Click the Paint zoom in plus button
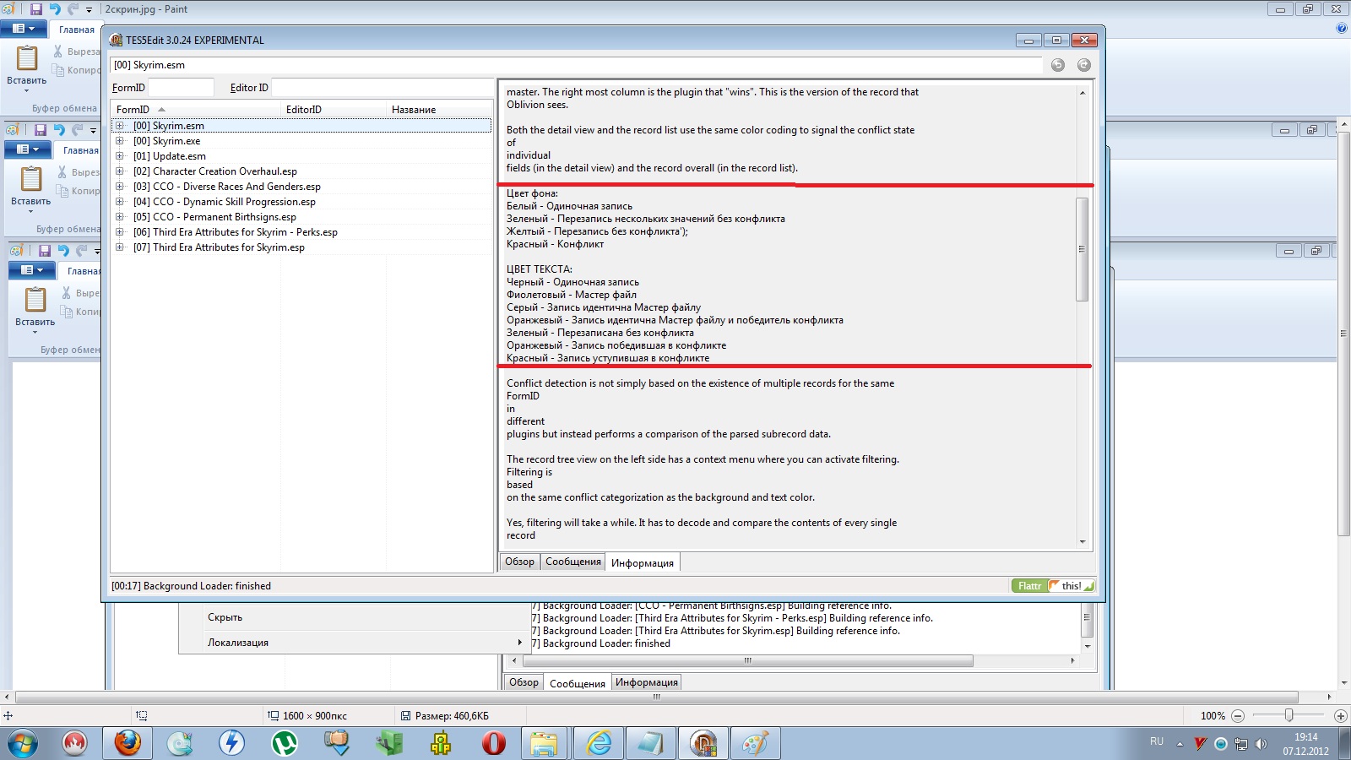The image size is (1351, 760). tap(1340, 716)
